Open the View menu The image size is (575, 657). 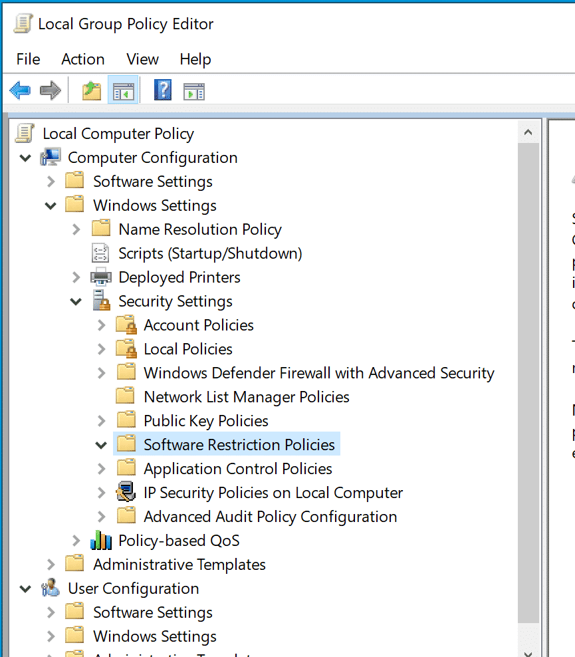(x=142, y=59)
